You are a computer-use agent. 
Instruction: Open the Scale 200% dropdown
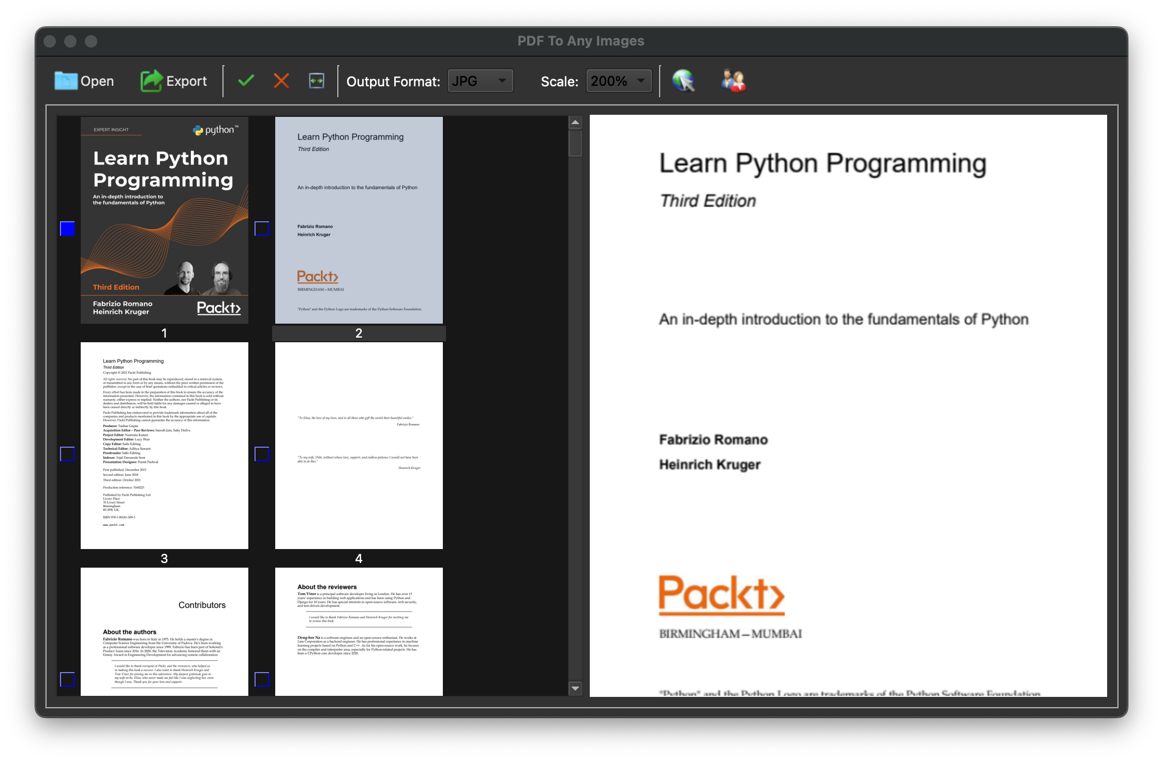point(618,81)
